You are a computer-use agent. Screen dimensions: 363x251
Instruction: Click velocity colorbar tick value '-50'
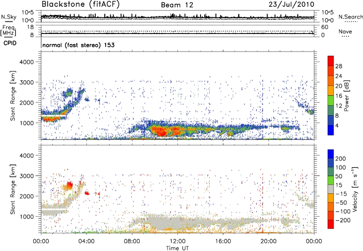(342, 203)
